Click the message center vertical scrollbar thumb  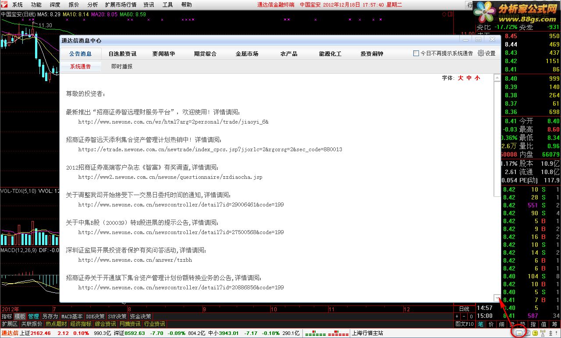click(x=497, y=139)
